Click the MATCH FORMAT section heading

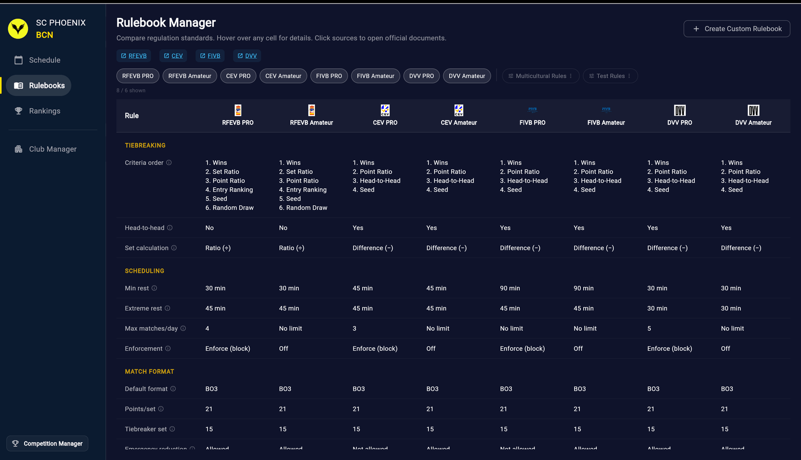[150, 371]
